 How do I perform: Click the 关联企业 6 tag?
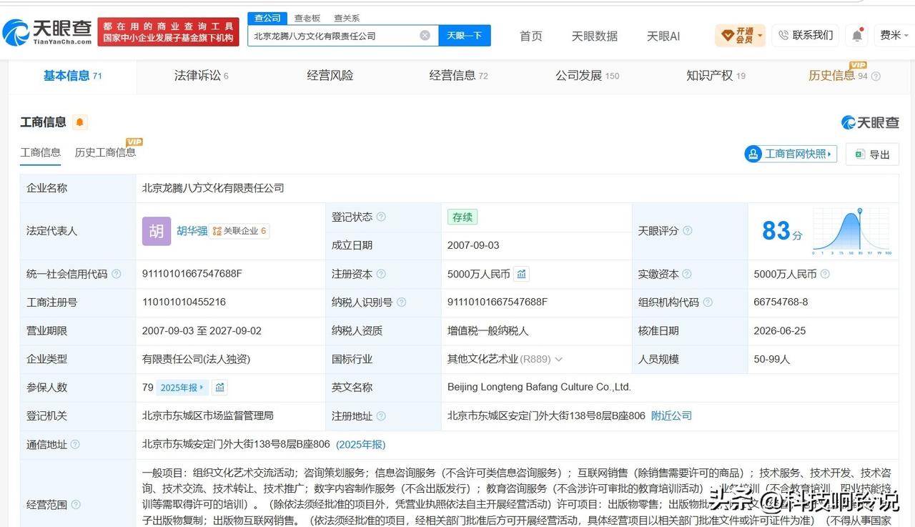(239, 231)
